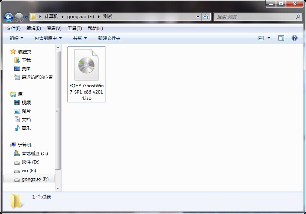Viewport: 306px width, 214px height.
Task: Expand the 包含到库中 dropdown
Action: 48,38
